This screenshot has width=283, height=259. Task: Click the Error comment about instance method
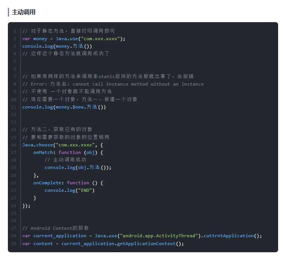click(113, 84)
